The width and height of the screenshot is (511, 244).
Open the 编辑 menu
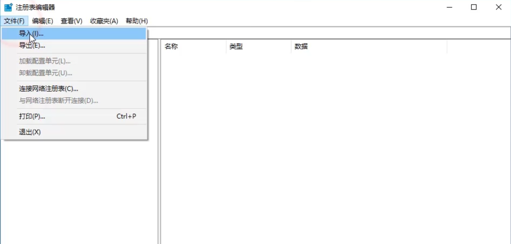(x=43, y=21)
